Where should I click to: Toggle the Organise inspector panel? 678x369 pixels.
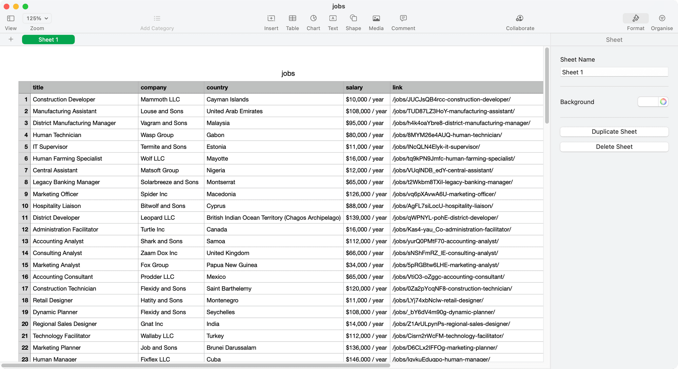662,18
